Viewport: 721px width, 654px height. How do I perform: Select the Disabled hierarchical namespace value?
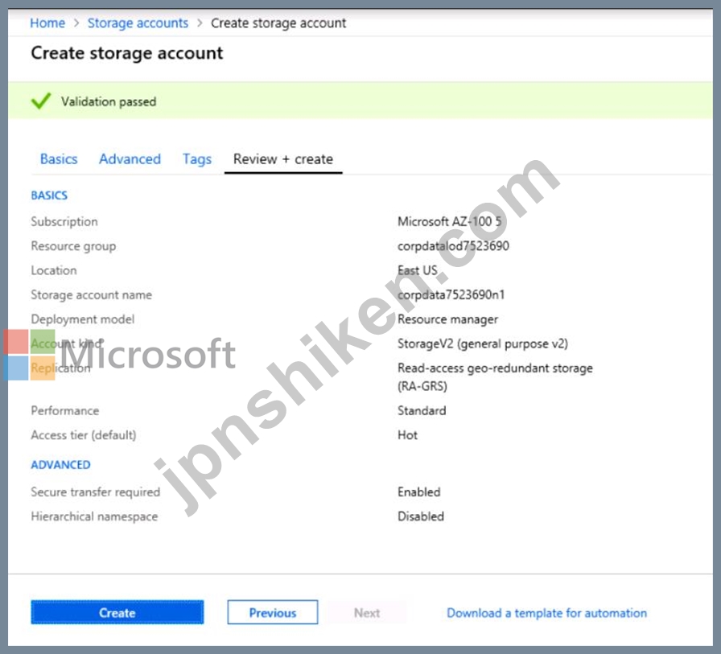pos(421,516)
